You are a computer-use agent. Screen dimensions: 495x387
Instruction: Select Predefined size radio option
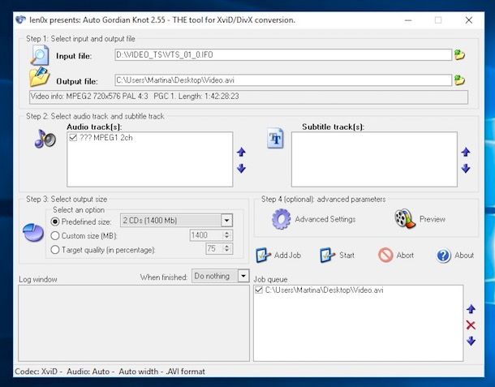55,221
